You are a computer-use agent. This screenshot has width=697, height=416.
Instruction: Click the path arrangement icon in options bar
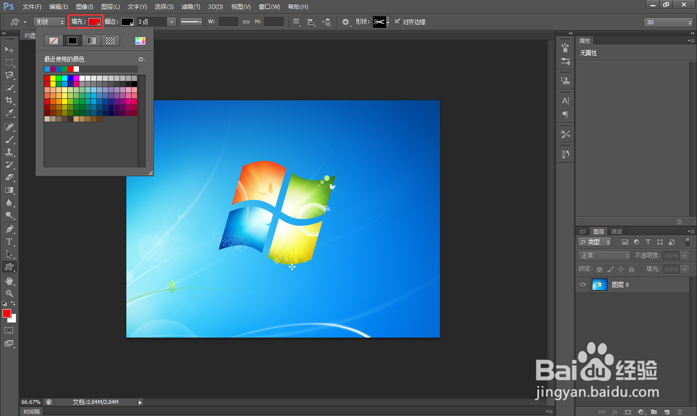[327, 22]
